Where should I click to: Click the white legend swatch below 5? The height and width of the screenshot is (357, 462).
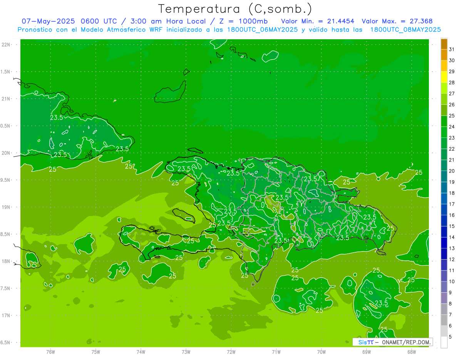444,342
